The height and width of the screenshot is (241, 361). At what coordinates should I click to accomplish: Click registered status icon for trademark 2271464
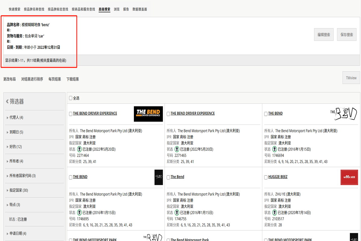click(79, 149)
